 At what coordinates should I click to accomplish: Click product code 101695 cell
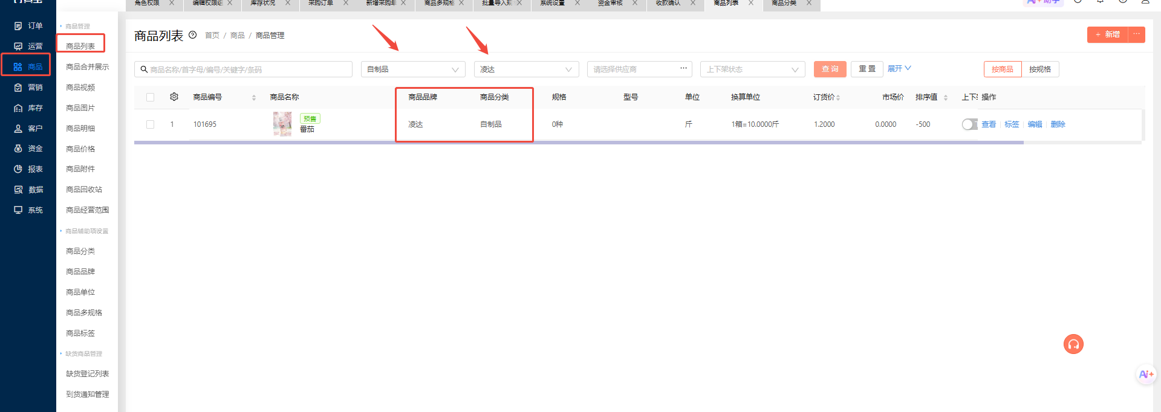[205, 124]
